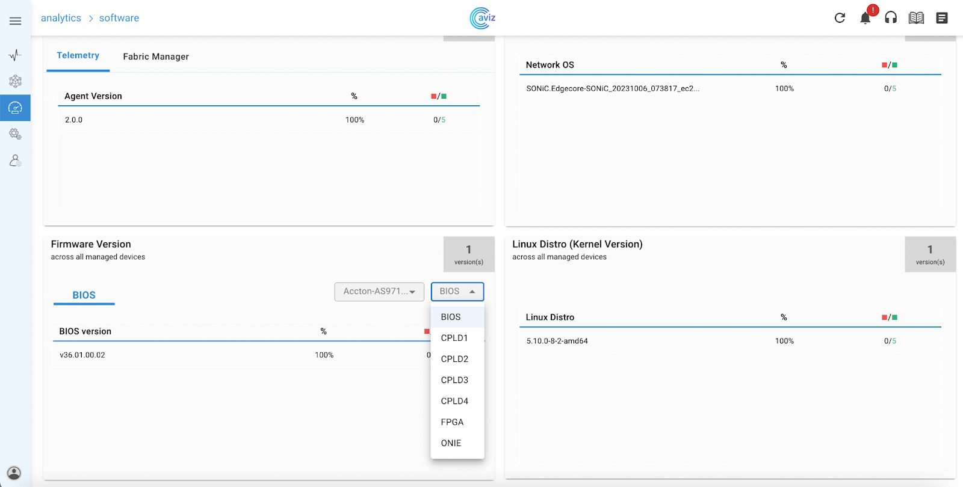Open the user profile avatar
The height and width of the screenshot is (487, 963).
pyautogui.click(x=14, y=473)
